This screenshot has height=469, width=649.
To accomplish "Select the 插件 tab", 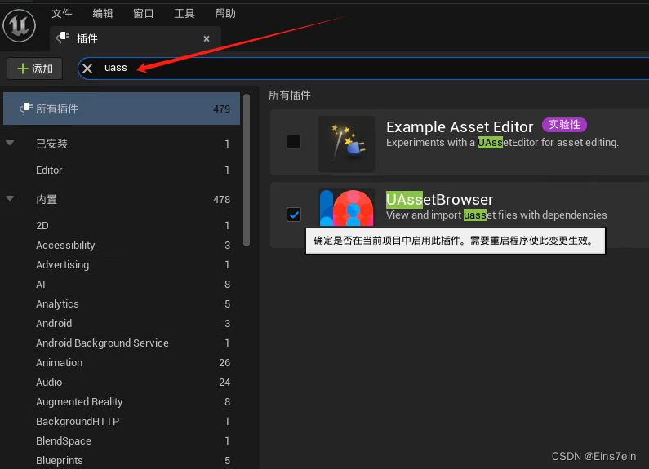I will (x=136, y=38).
